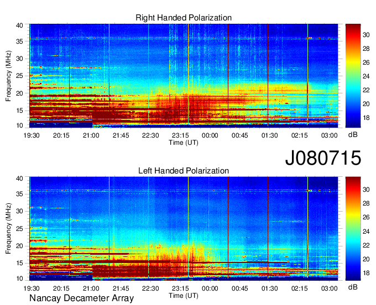Click the 23:15 time tick of Right Handed plot
Screen dimensions: 376x305
coord(180,135)
